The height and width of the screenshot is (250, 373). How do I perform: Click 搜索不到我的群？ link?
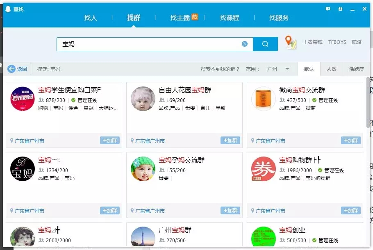pyautogui.click(x=220, y=69)
